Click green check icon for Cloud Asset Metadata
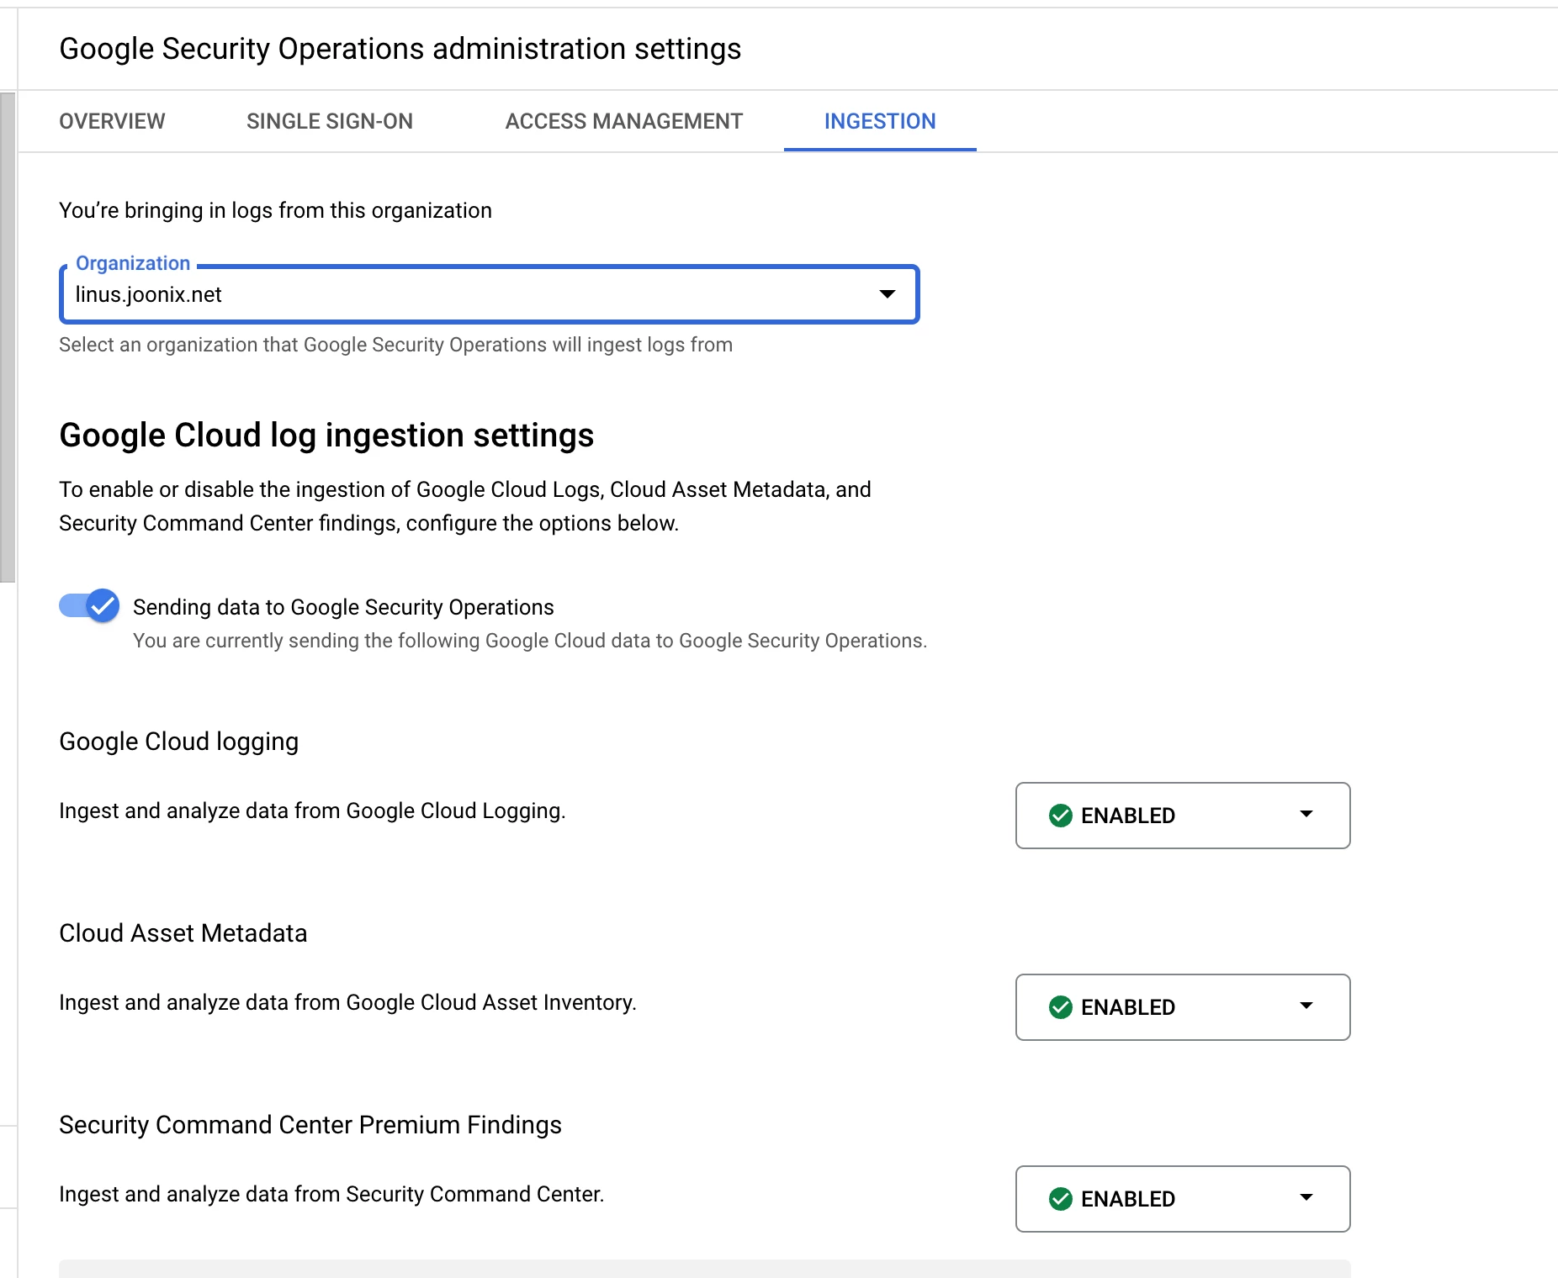 click(x=1061, y=1007)
